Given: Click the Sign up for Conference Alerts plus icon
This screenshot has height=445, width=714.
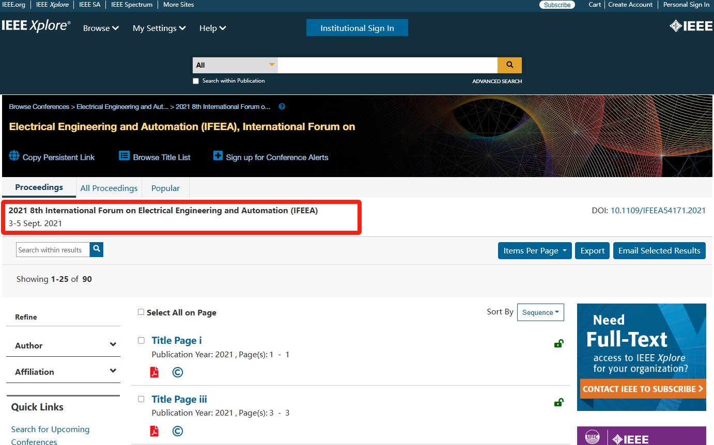Looking at the screenshot, I should pos(218,156).
